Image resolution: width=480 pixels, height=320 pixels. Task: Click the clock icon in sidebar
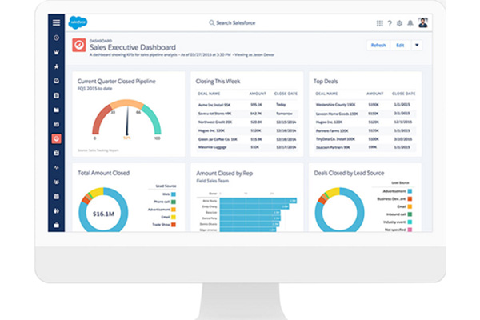coord(56,38)
